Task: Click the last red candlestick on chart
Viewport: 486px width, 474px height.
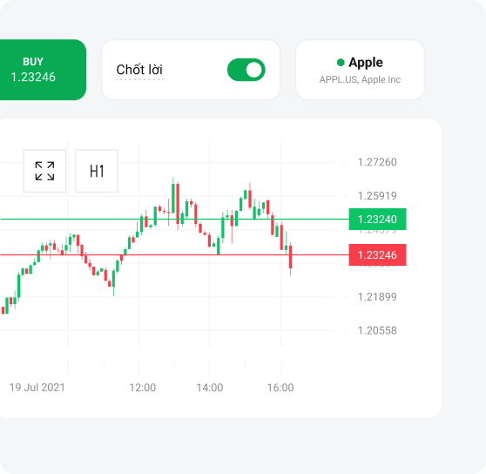Action: tap(290, 257)
